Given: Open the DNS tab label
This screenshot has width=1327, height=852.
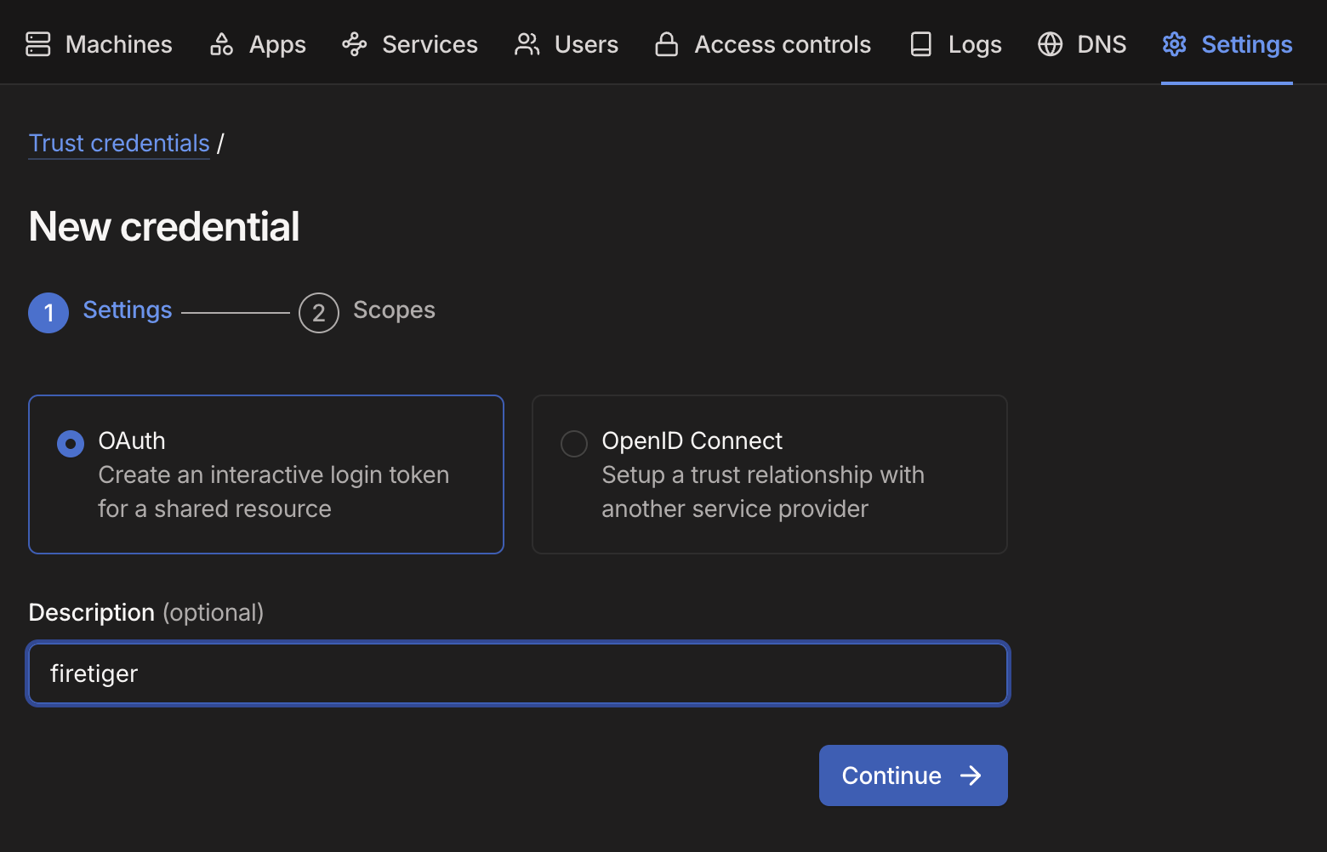Looking at the screenshot, I should pyautogui.click(x=1102, y=44).
